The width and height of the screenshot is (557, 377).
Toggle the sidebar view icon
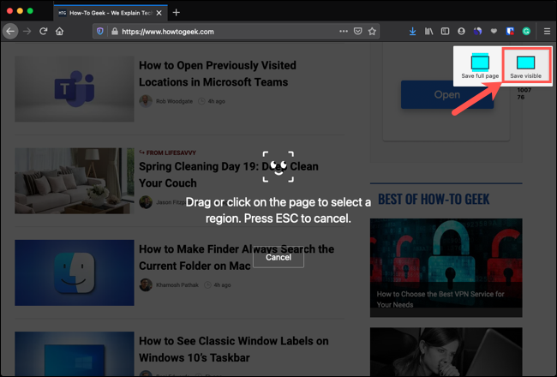pyautogui.click(x=445, y=32)
